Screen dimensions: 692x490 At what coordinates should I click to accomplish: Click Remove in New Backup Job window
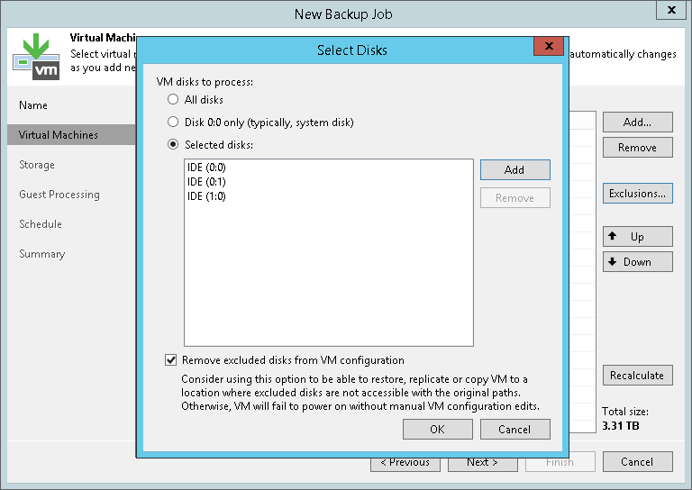point(638,148)
